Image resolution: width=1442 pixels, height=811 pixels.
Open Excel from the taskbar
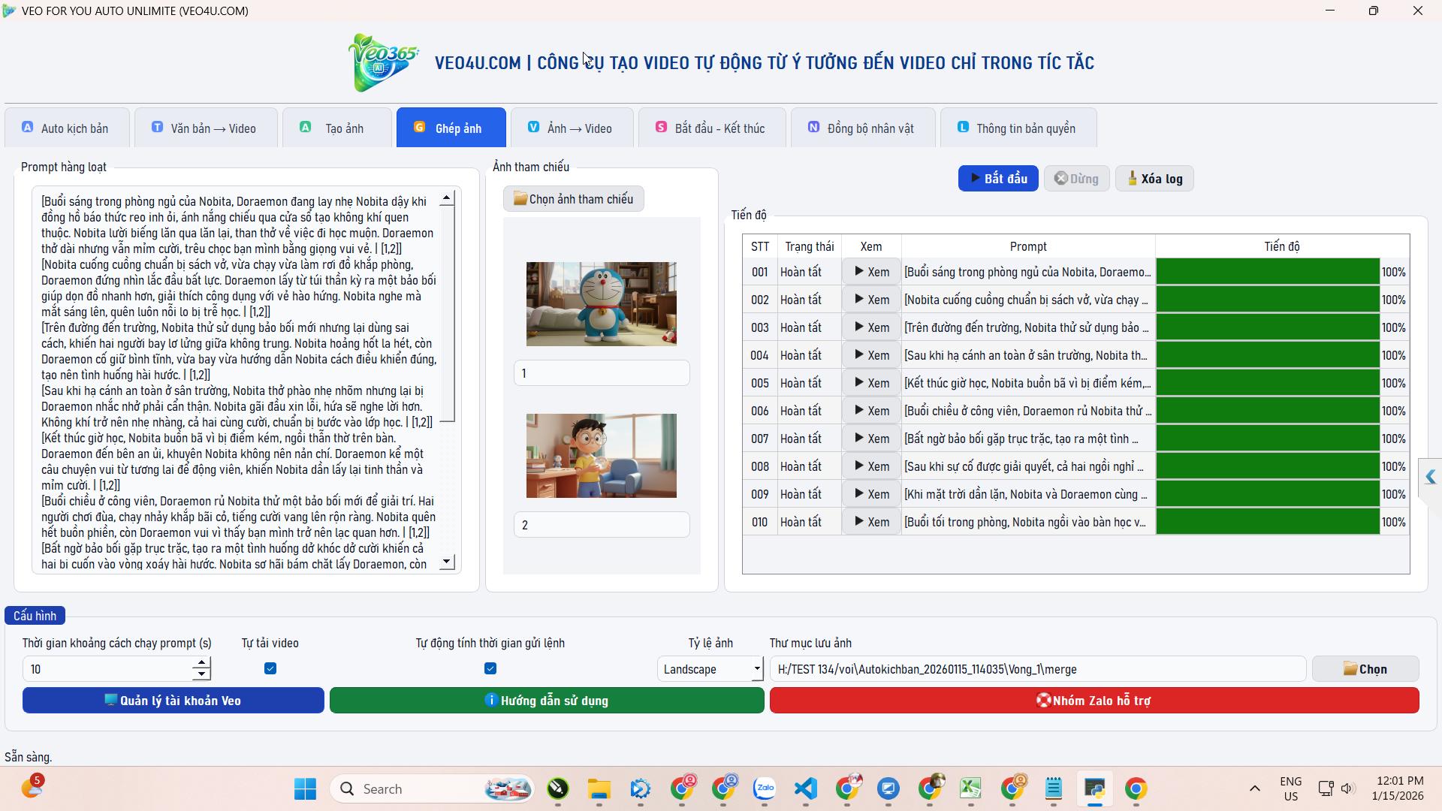970,788
